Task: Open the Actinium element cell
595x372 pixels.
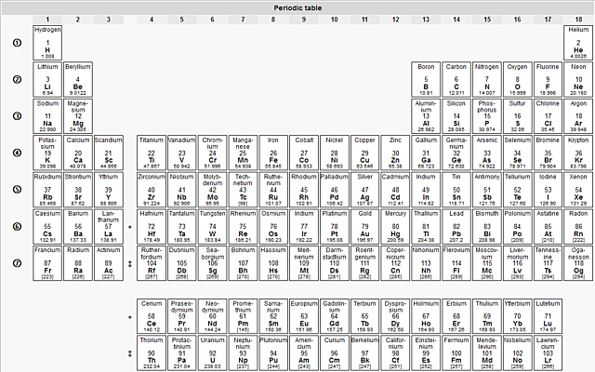Action: 109,263
